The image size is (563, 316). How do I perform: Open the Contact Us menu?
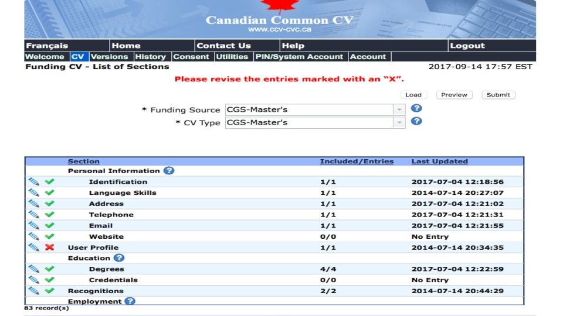coord(223,46)
